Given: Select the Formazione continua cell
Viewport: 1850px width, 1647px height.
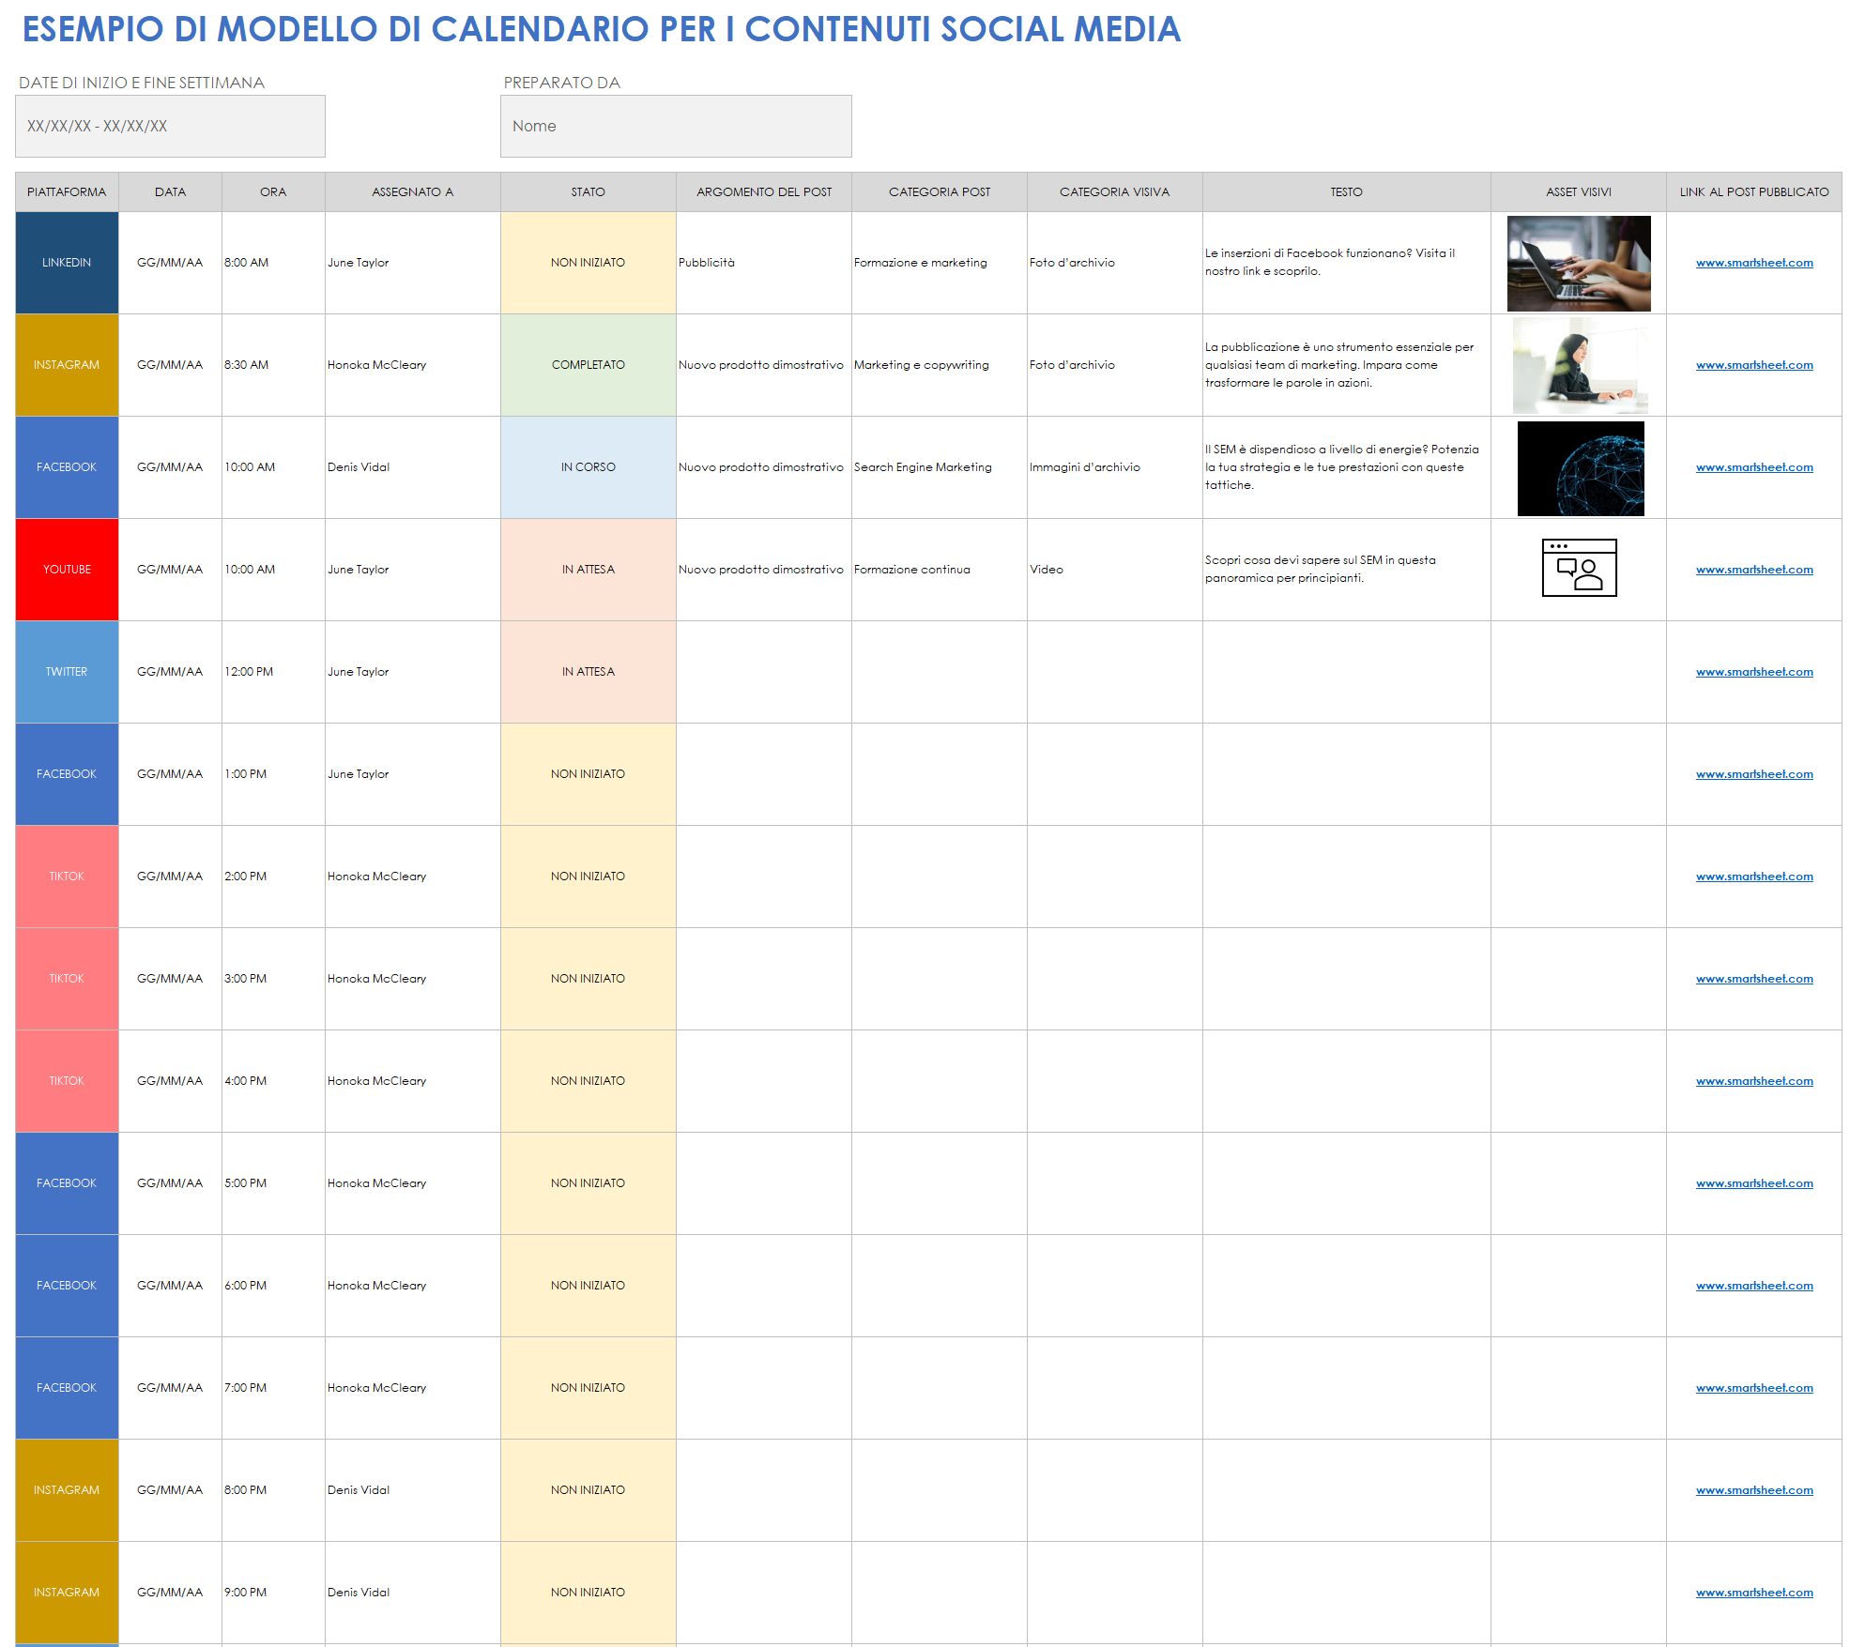Looking at the screenshot, I should pyautogui.click(x=939, y=570).
